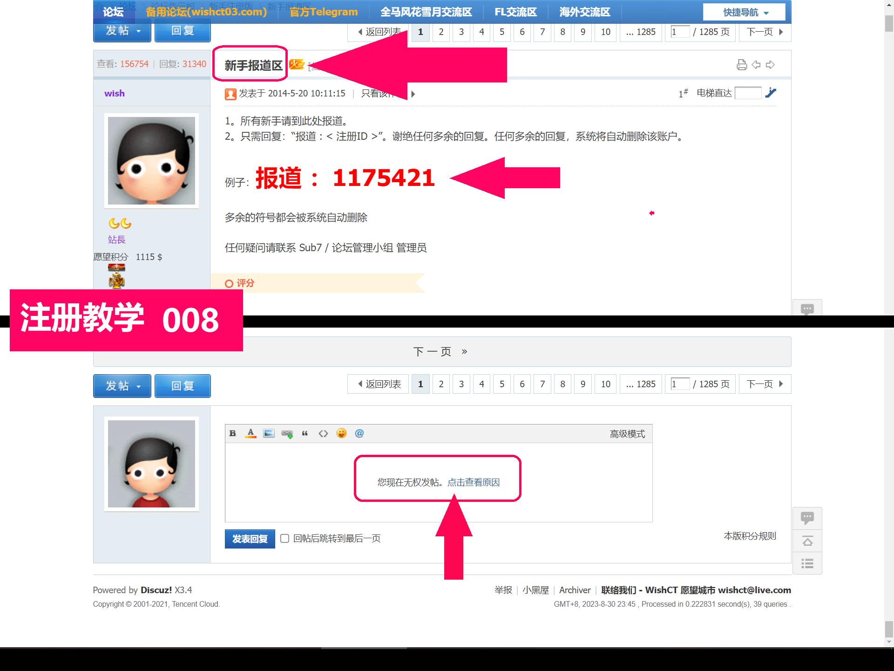Screen dimensions: 894x671
Task: Check 回帖后跳转到最后一页 checkbox
Action: click(x=285, y=539)
